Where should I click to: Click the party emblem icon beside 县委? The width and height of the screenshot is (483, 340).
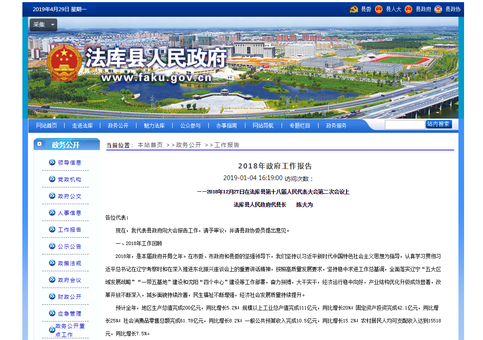pyautogui.click(x=353, y=9)
